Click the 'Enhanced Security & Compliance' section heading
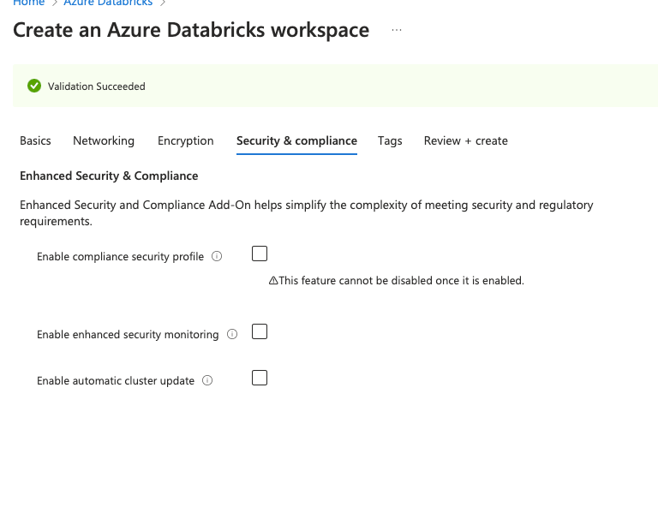Screen dimensions: 658x513 coord(109,176)
